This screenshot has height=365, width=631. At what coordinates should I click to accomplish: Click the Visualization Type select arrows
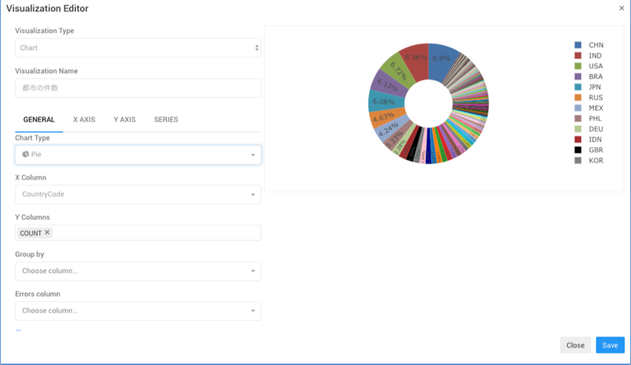click(257, 48)
